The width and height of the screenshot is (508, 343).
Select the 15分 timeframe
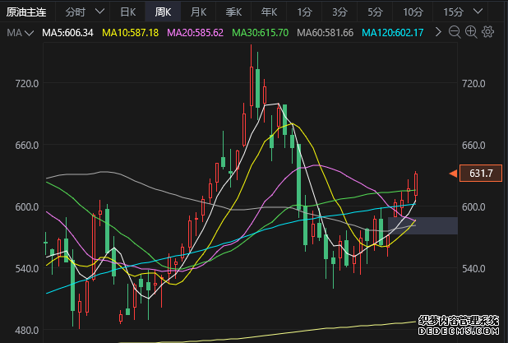click(x=453, y=12)
